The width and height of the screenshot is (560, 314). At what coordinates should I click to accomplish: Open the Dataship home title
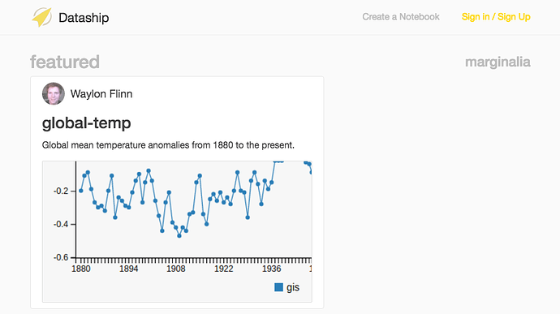[84, 18]
